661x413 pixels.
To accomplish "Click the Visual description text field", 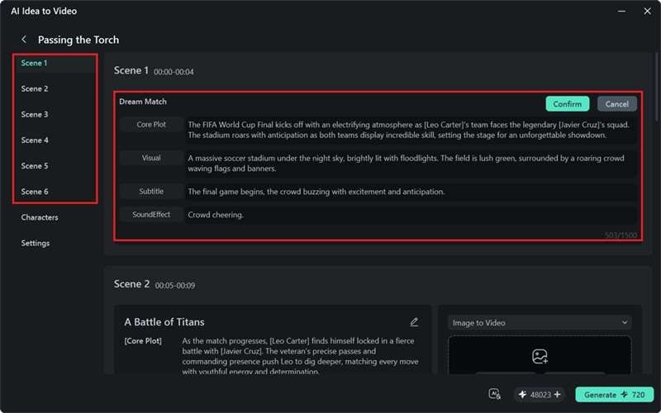I will pyautogui.click(x=411, y=163).
